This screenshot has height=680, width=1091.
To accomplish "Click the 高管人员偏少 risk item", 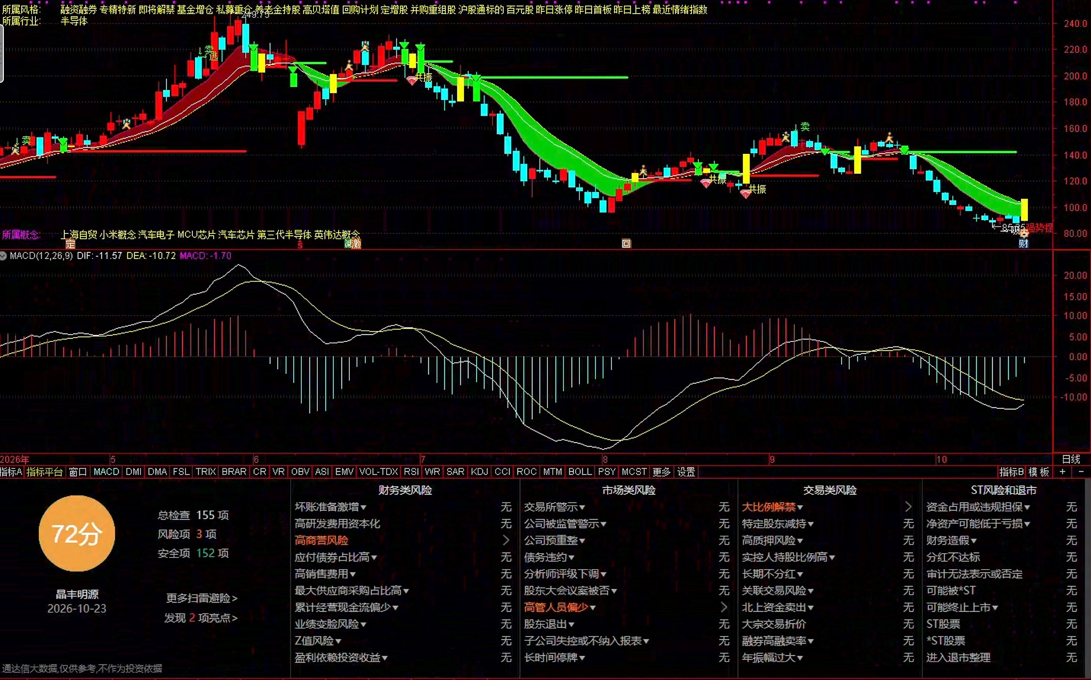I will tap(556, 607).
